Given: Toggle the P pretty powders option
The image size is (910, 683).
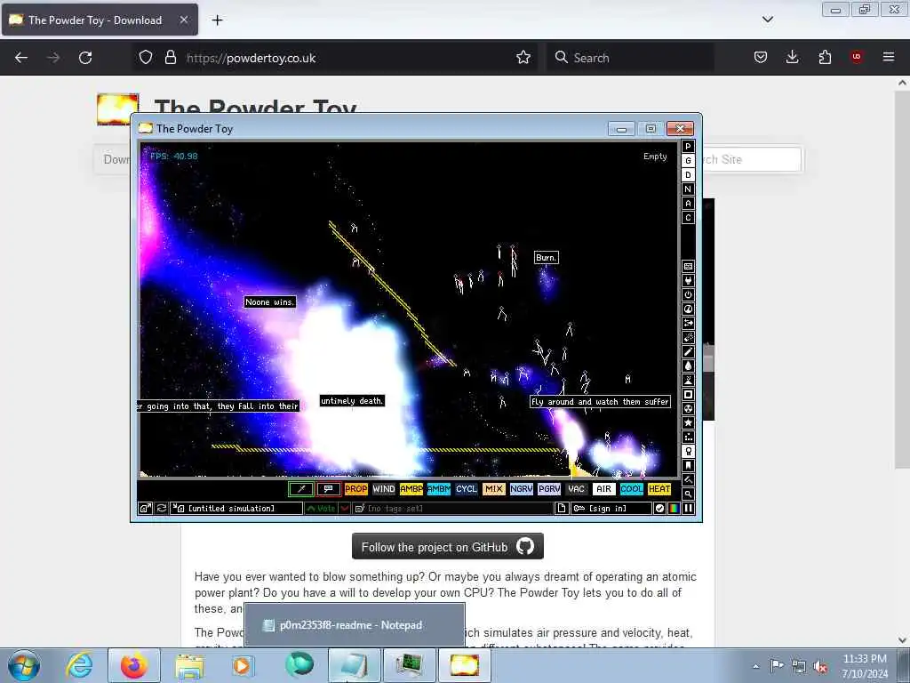Looking at the screenshot, I should point(688,147).
